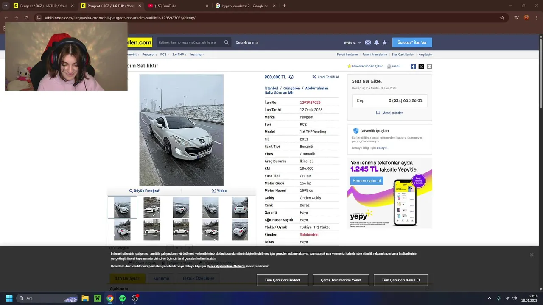Viewport: 543px width, 305px height.
Task: Open site information icon in address bar
Action: pyautogui.click(x=39, y=18)
